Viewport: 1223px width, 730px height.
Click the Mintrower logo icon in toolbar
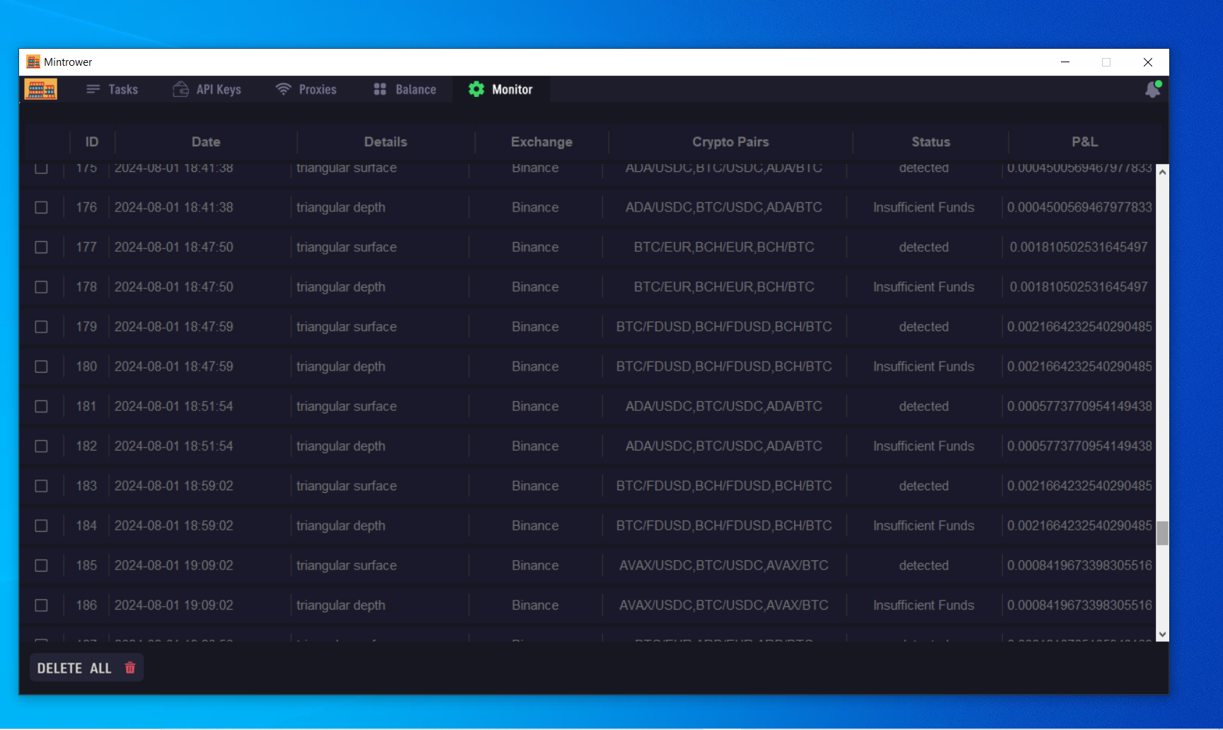click(40, 89)
